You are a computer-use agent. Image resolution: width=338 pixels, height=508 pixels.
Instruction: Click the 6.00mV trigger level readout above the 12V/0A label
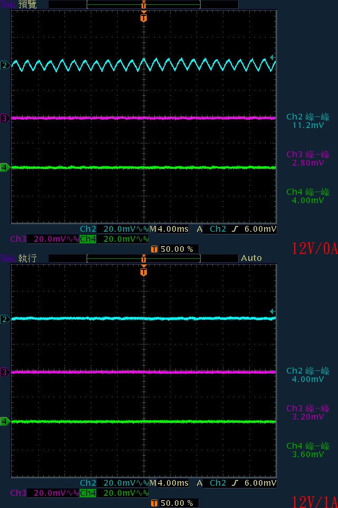pos(260,229)
